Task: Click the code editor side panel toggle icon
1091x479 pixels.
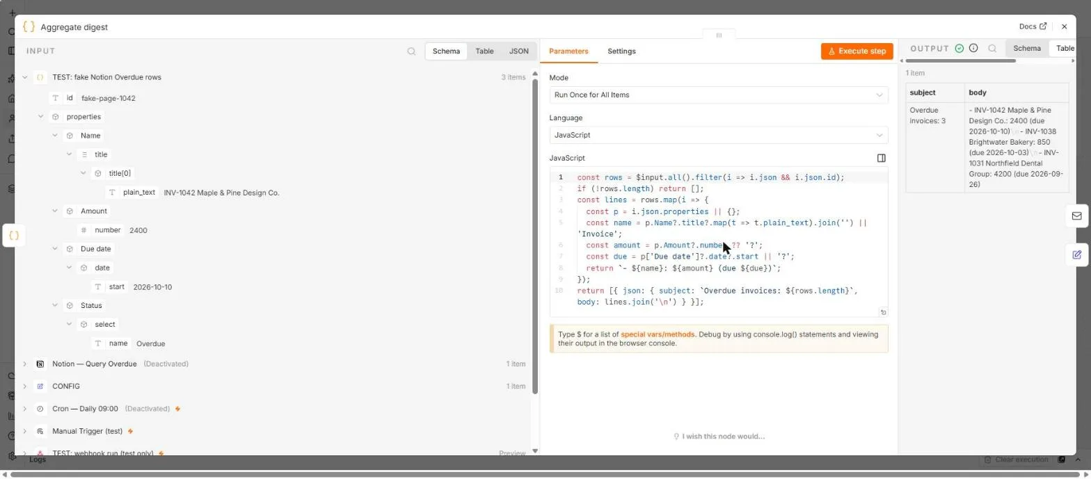Action: click(882, 158)
